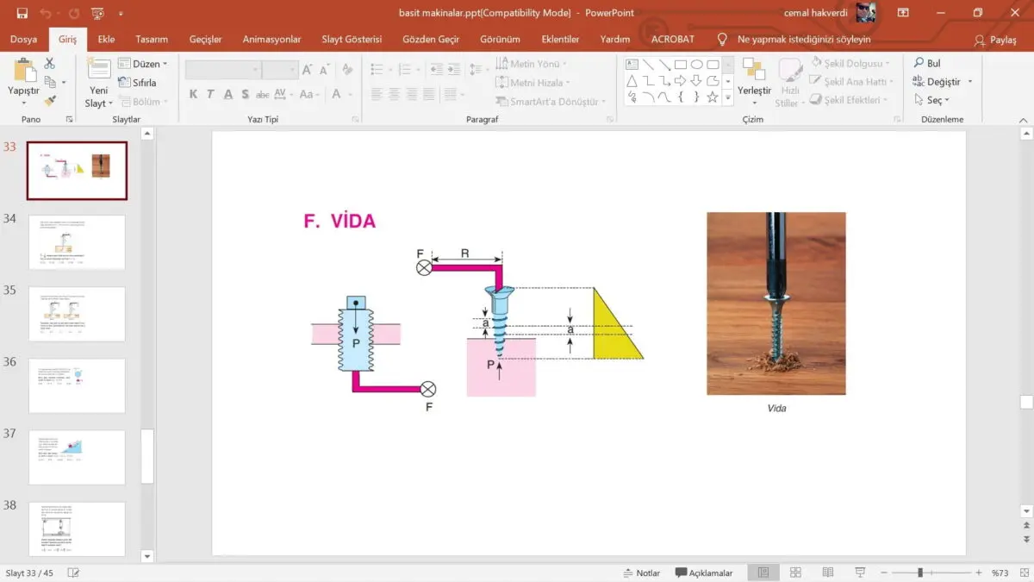
Task: Click the spell check icon in the status bar
Action: click(73, 573)
